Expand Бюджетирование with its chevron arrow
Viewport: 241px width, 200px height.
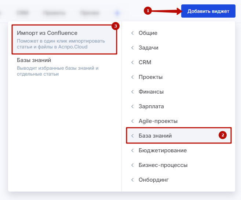132,150
